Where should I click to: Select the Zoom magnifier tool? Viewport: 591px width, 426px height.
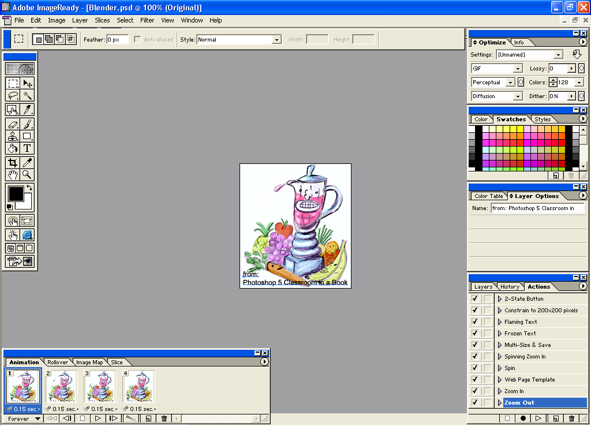tap(27, 174)
